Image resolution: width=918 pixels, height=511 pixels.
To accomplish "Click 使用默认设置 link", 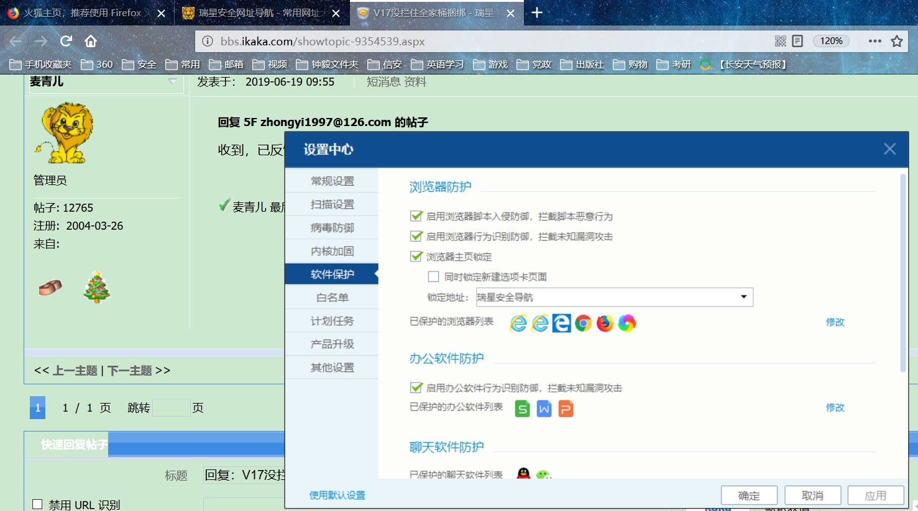I will [x=337, y=495].
